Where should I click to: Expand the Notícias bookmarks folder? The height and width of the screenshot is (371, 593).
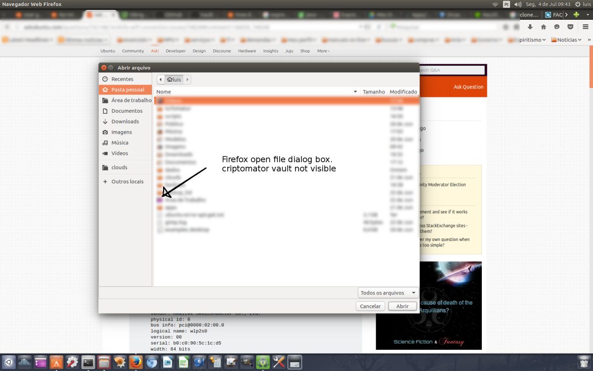(x=567, y=40)
